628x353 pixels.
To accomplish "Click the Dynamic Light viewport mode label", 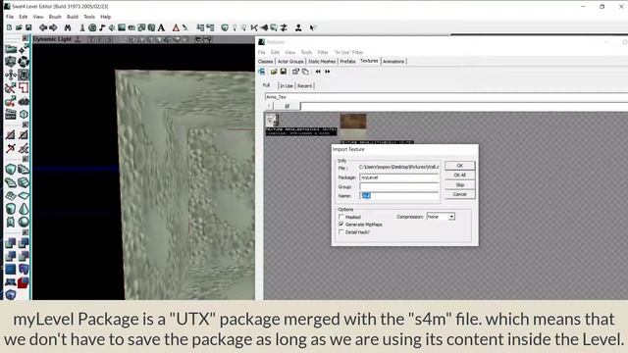I will coord(52,39).
